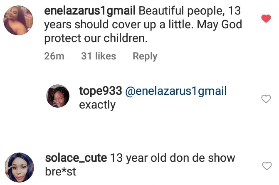This screenshot has height=185, width=279.
Task: Open tope933's profile avatar
Action: tap(58, 96)
